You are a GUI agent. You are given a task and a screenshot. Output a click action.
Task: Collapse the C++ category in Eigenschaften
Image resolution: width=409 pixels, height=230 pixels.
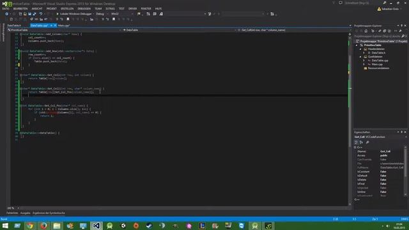[355, 148]
